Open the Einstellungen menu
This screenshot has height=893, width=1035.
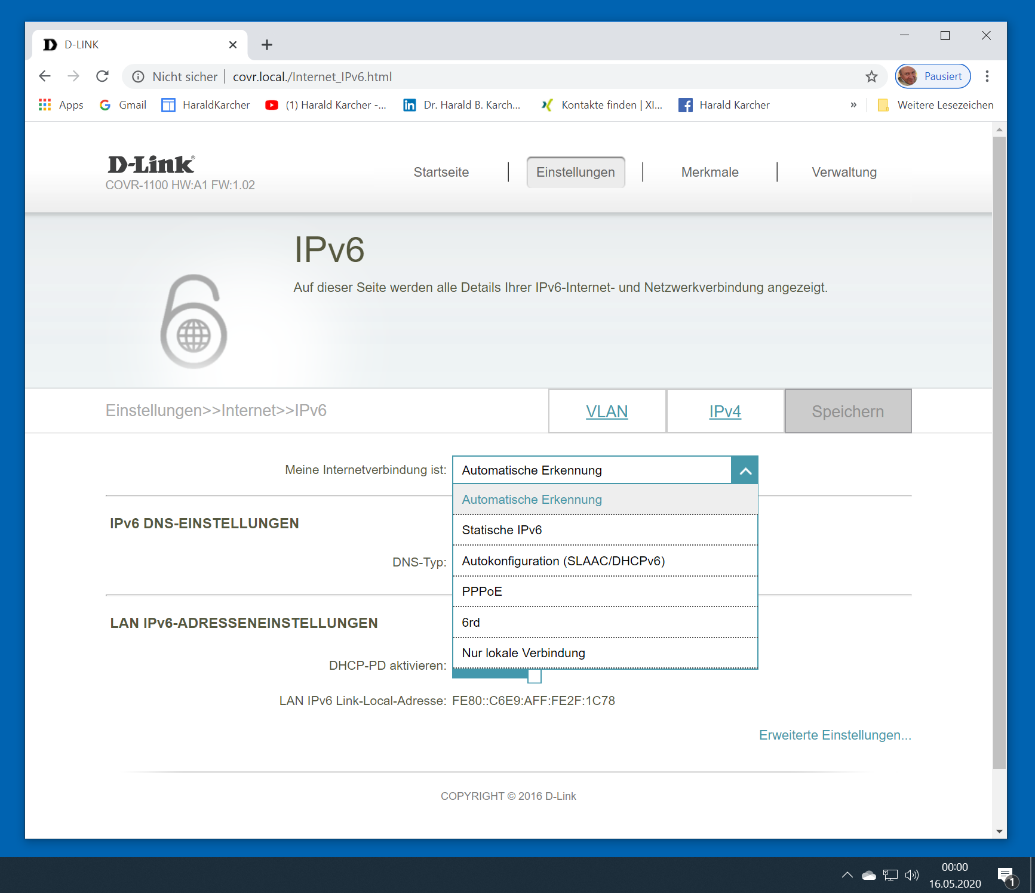(576, 173)
